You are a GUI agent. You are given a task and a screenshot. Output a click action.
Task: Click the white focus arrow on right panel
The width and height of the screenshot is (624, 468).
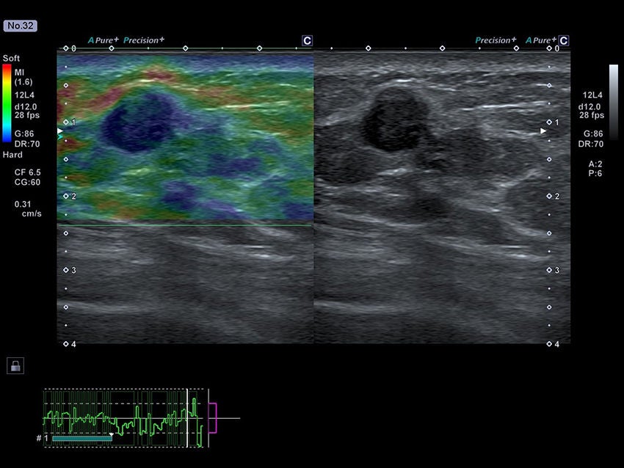tap(543, 131)
